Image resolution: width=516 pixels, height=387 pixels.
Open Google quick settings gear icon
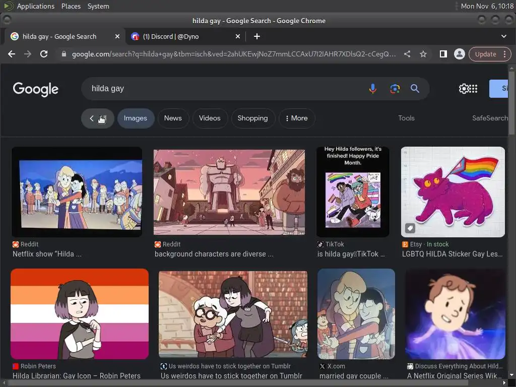464,89
